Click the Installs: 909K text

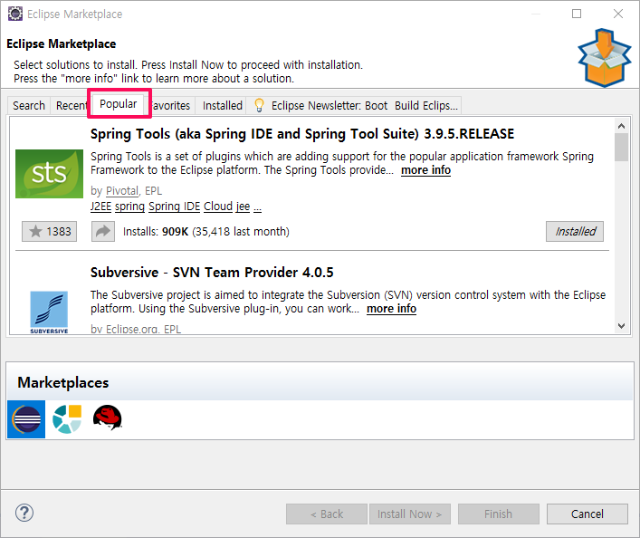[206, 232]
